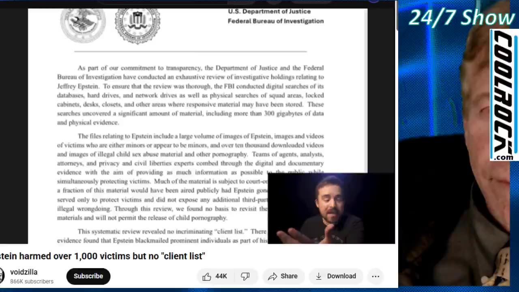This screenshot has width=519, height=292.
Task: Click the Department of Justice seal
Action: (83, 24)
